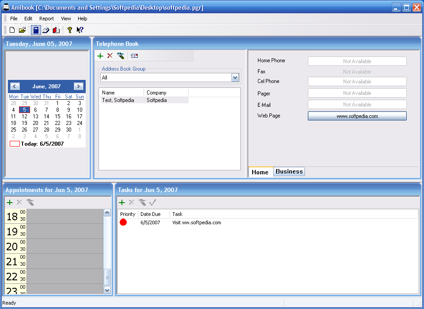The height and width of the screenshot is (309, 424).
Task: Select June 5 in the calendar
Action: (x=24, y=110)
